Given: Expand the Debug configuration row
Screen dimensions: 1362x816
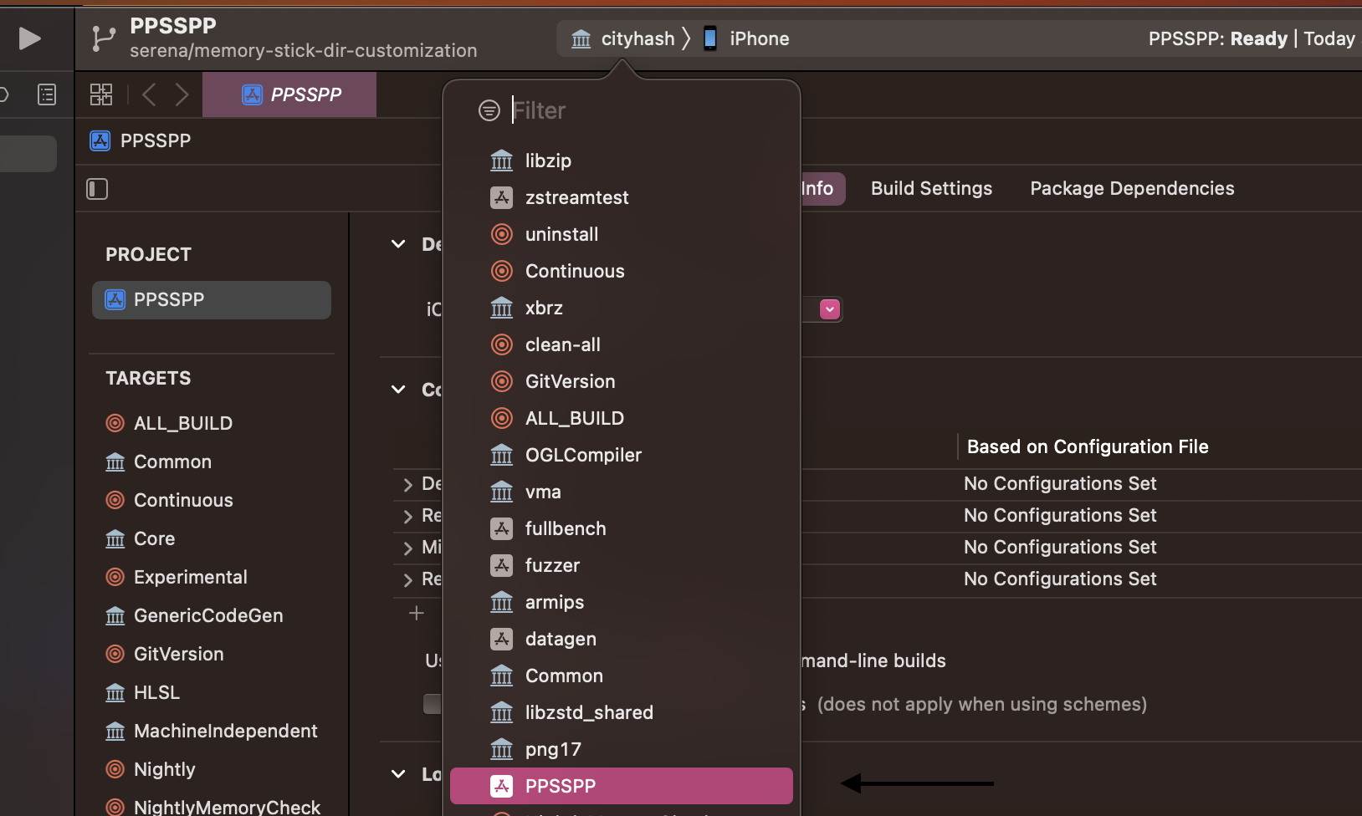Looking at the screenshot, I should (407, 484).
